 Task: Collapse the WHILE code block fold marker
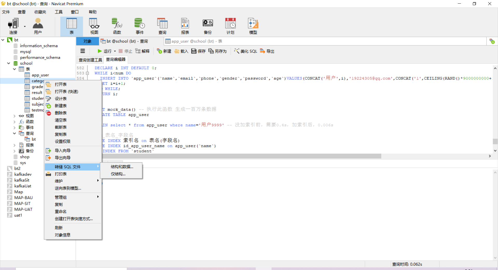[87, 73]
